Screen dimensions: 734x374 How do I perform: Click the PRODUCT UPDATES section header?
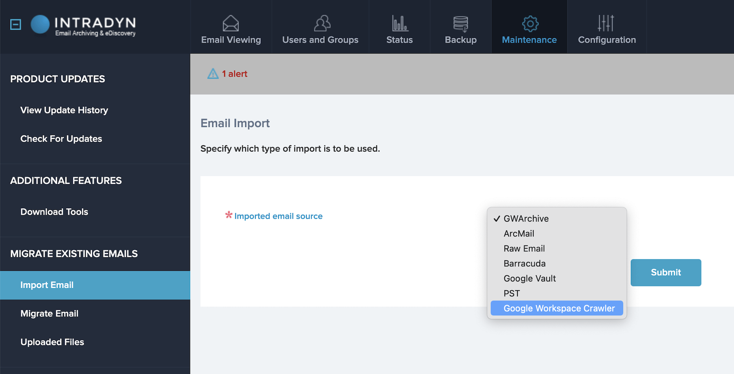[x=58, y=79]
